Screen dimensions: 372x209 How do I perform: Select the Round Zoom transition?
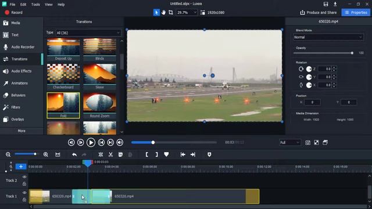coord(99,106)
